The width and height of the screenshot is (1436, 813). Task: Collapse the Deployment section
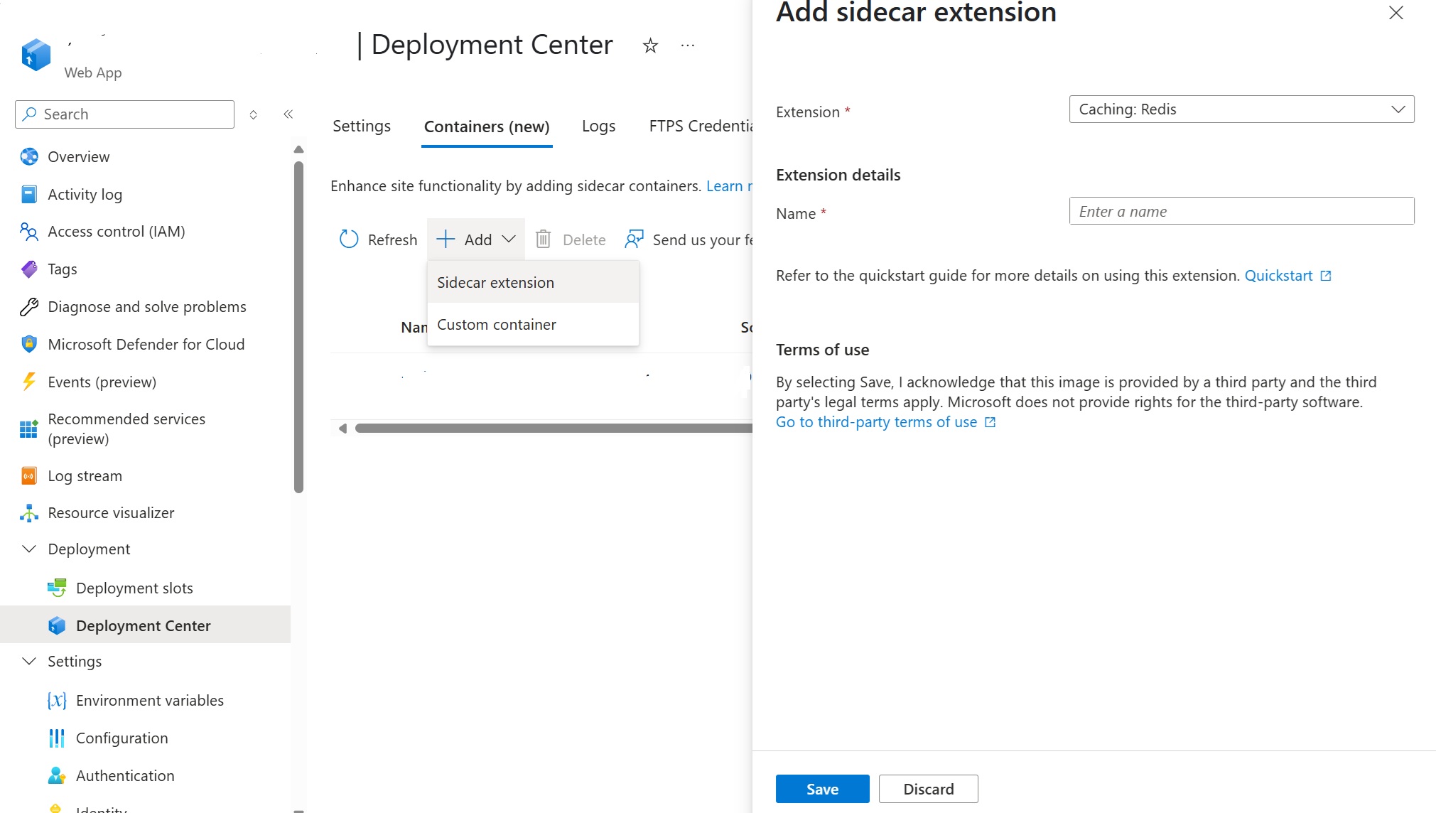pos(29,549)
